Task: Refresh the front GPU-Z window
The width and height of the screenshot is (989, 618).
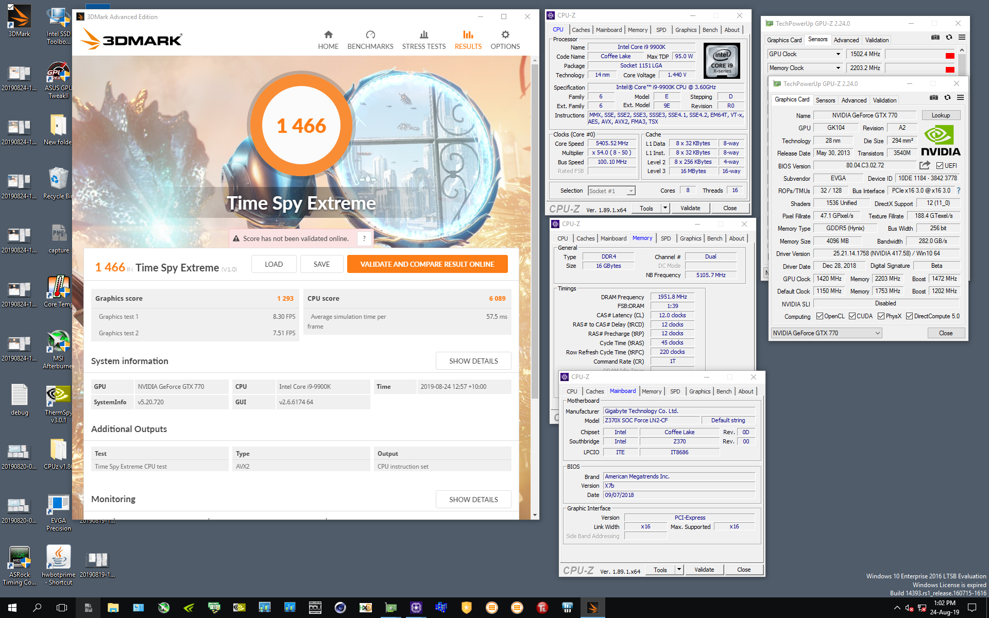Action: pos(947,97)
